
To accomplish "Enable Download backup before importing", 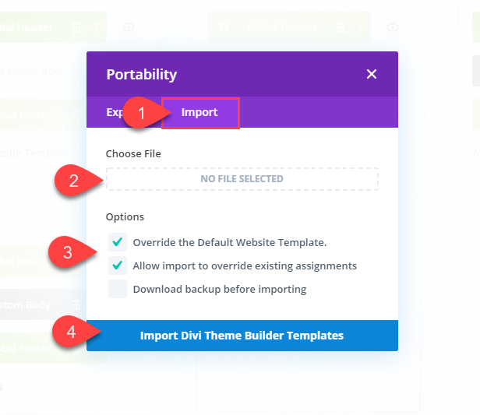I will pos(118,289).
